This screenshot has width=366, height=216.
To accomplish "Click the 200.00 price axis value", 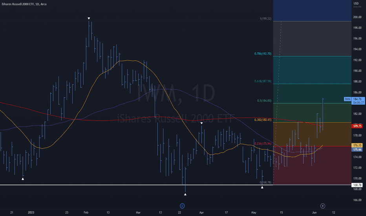I will click(357, 17).
